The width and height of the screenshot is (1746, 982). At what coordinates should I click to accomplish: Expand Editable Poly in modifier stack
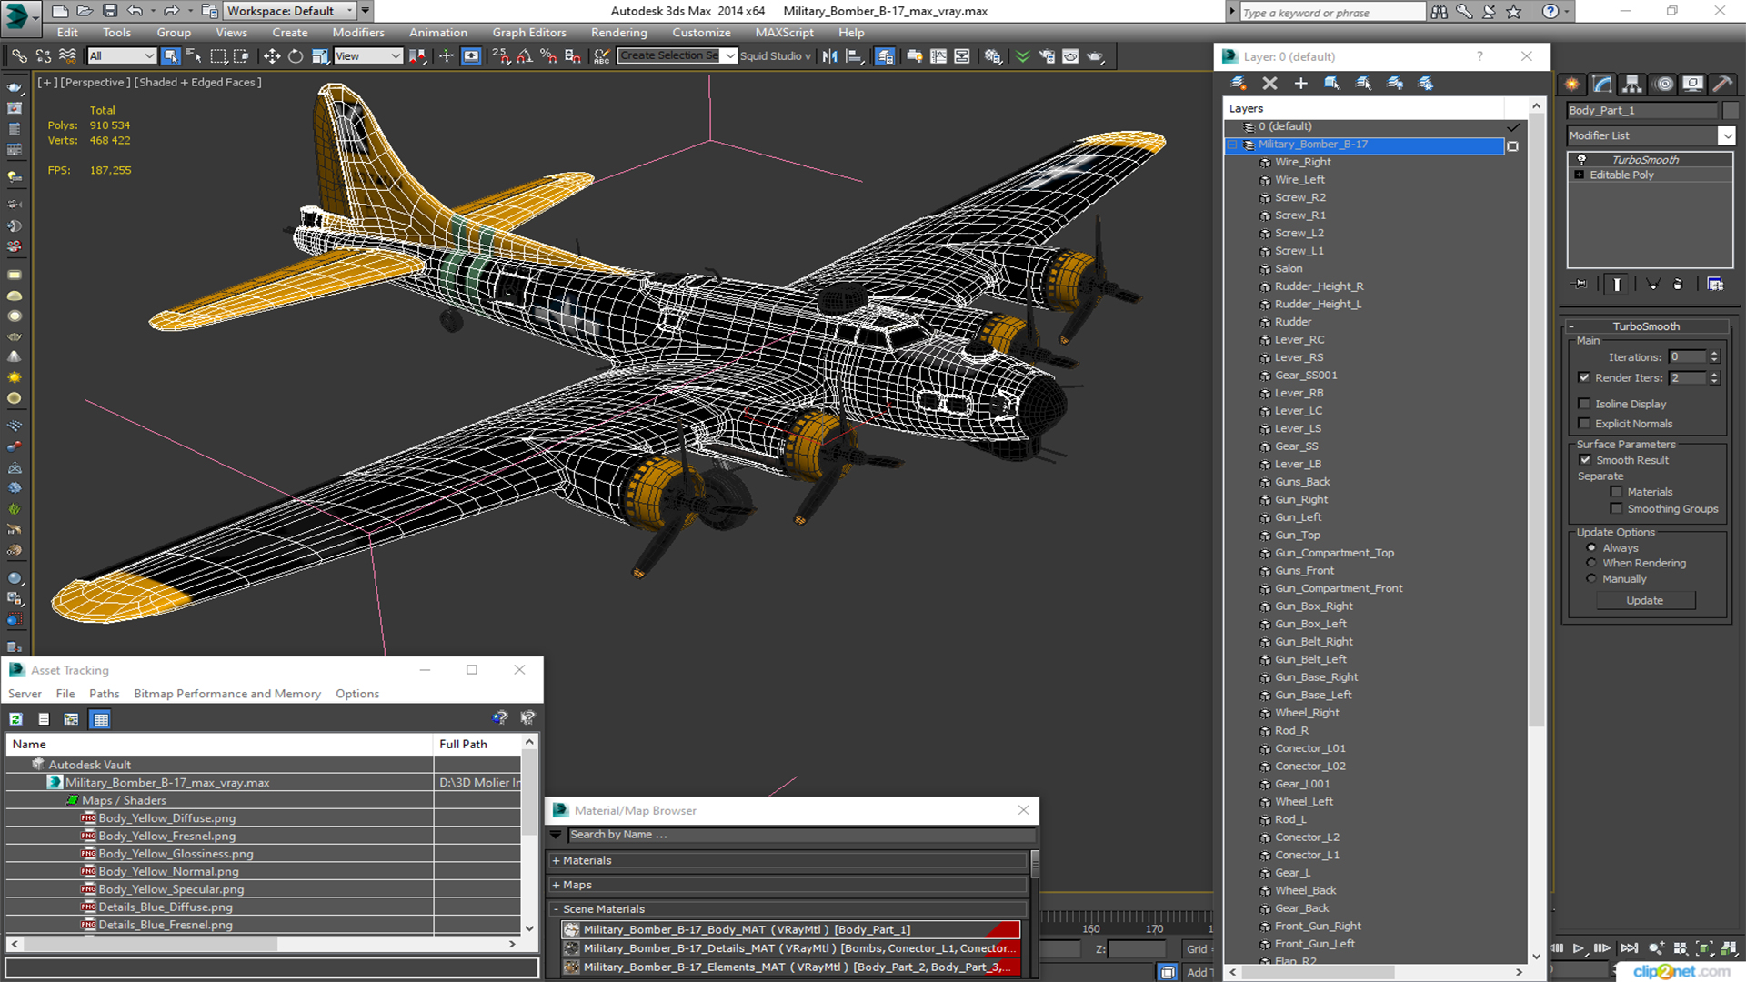pyautogui.click(x=1580, y=175)
